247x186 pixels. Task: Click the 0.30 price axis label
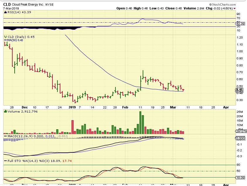240,100
